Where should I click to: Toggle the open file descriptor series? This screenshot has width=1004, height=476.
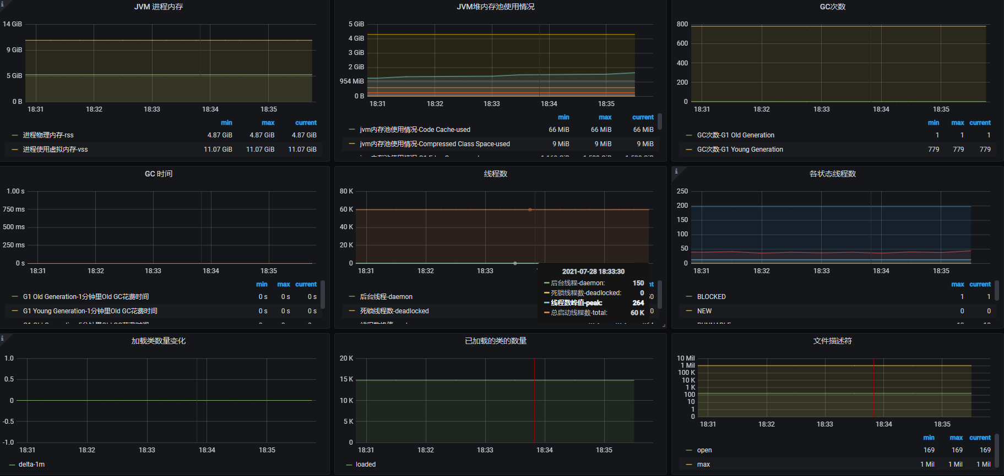(704, 450)
